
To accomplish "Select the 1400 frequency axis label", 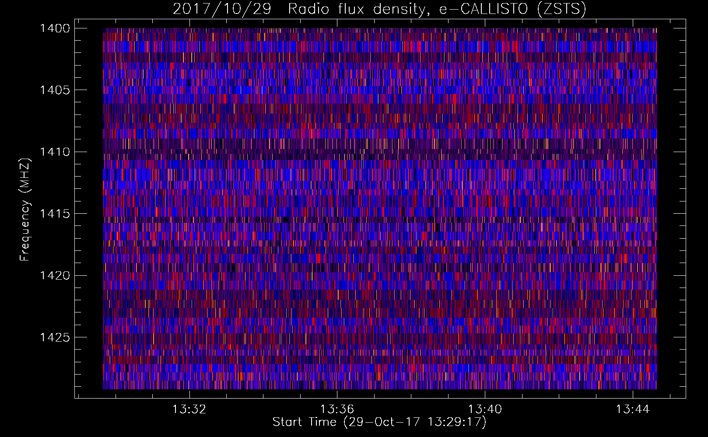I will point(55,28).
